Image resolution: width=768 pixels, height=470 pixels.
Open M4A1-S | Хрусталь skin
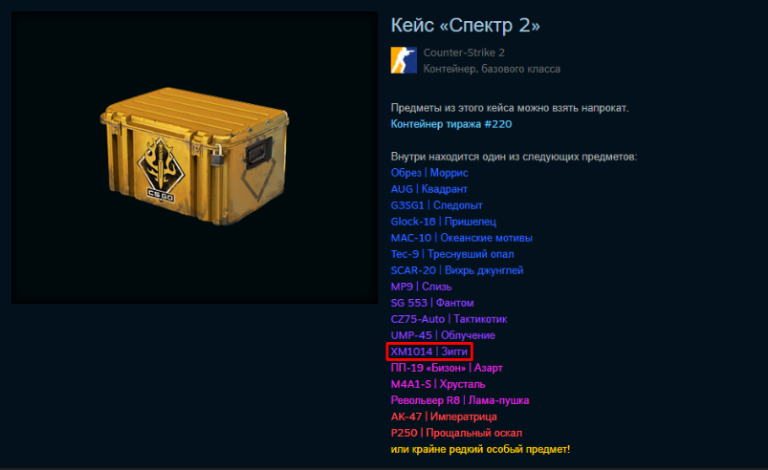[438, 384]
